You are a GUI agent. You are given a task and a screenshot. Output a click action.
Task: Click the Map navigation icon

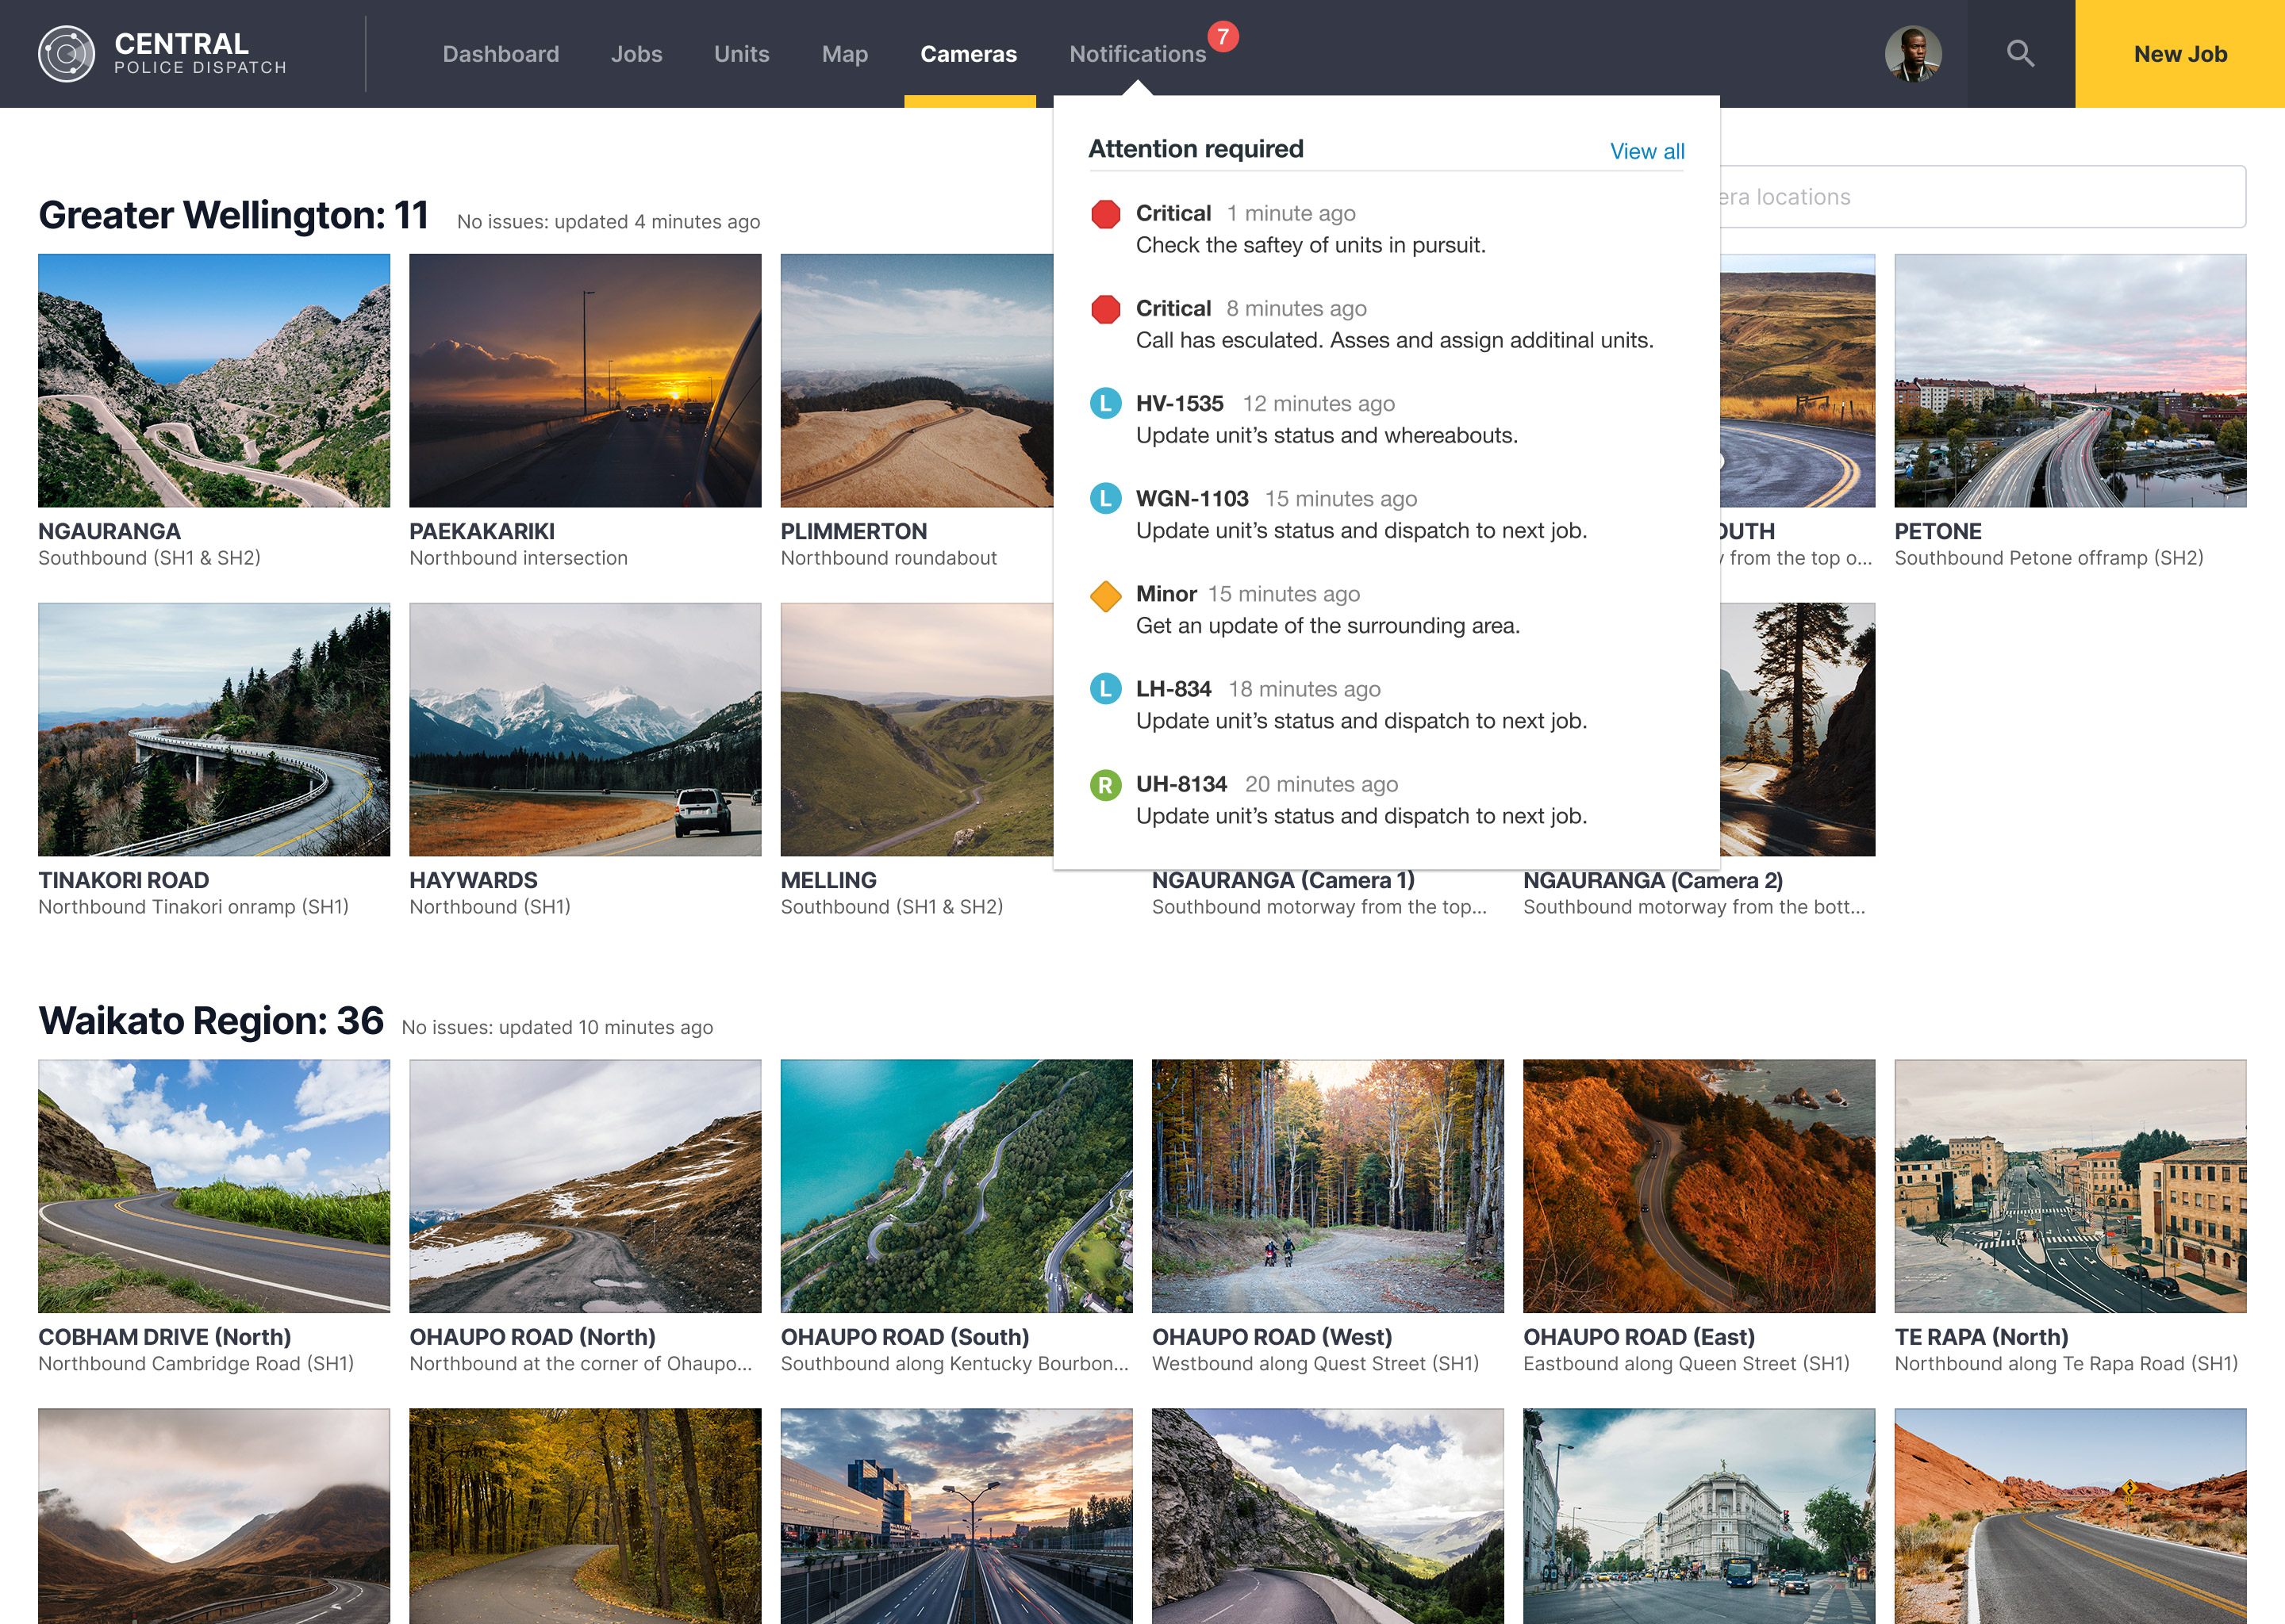846,52
